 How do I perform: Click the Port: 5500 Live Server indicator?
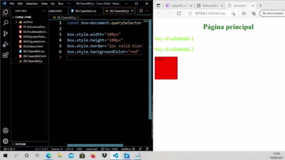click(110, 149)
